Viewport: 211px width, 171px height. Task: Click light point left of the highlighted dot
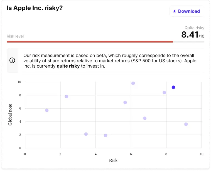[164, 93]
